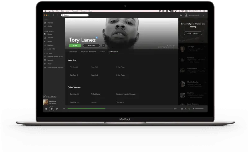The image size is (248, 152).
Task: Click The NorVa venue
Action: pyautogui.click(x=120, y=102)
